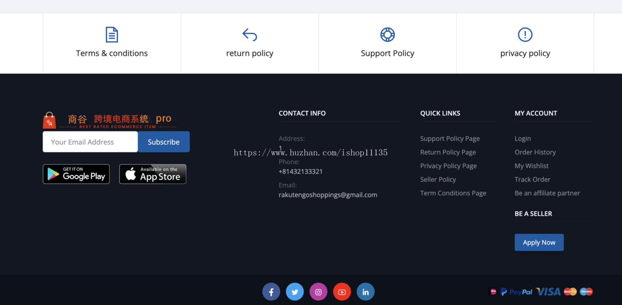Open Terms & conditions link

111,53
